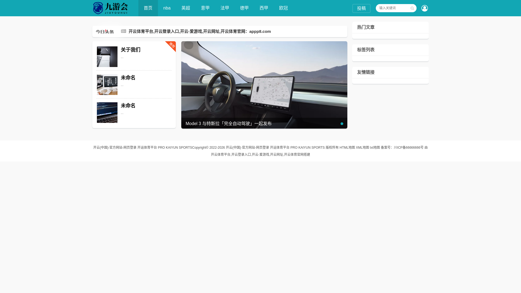The image size is (521, 293).
Task: Click the Model 3 与特斯拉 banner caption
Action: coord(228,123)
